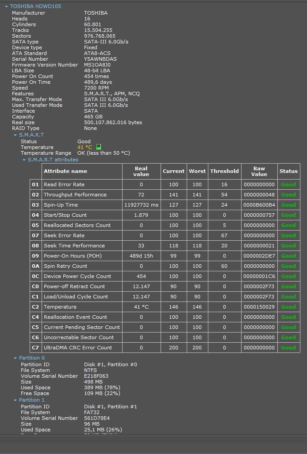Select the Start/Stop Count attribute
The height and width of the screenshot is (454, 307).
[x=65, y=215]
